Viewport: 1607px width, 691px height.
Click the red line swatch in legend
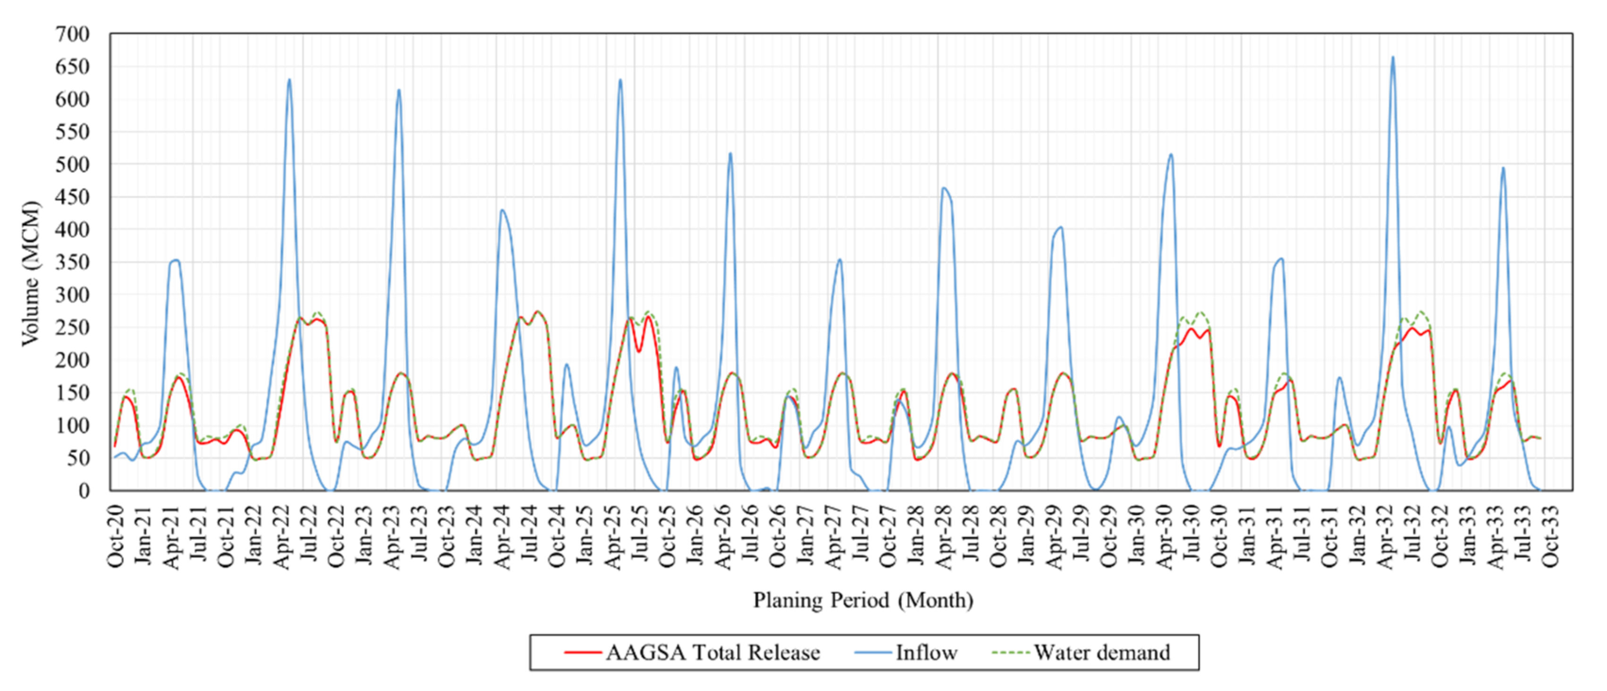tap(583, 652)
